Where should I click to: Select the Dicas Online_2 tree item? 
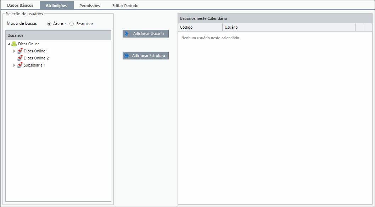(36, 58)
